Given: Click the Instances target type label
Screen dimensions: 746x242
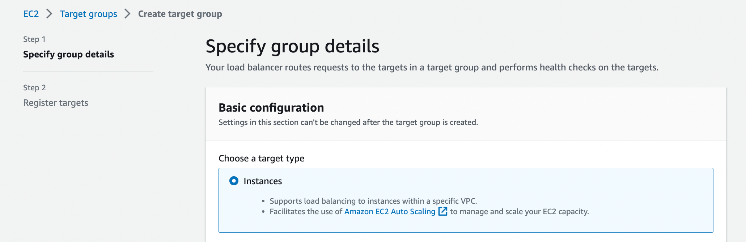Looking at the screenshot, I should tap(263, 181).
